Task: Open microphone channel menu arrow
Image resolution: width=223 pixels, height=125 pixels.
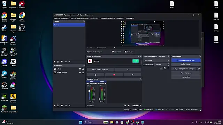Action: [105, 84]
